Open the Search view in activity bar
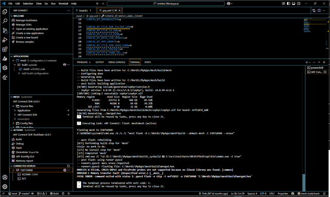This screenshot has width=330, height=197. click(5, 21)
